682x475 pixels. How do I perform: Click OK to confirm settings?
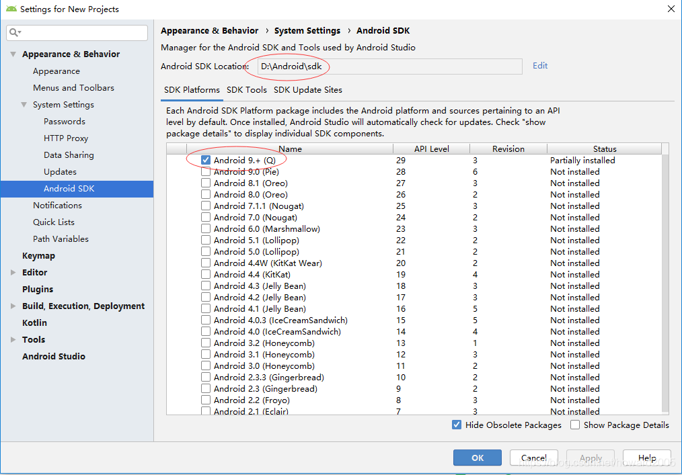(x=477, y=458)
